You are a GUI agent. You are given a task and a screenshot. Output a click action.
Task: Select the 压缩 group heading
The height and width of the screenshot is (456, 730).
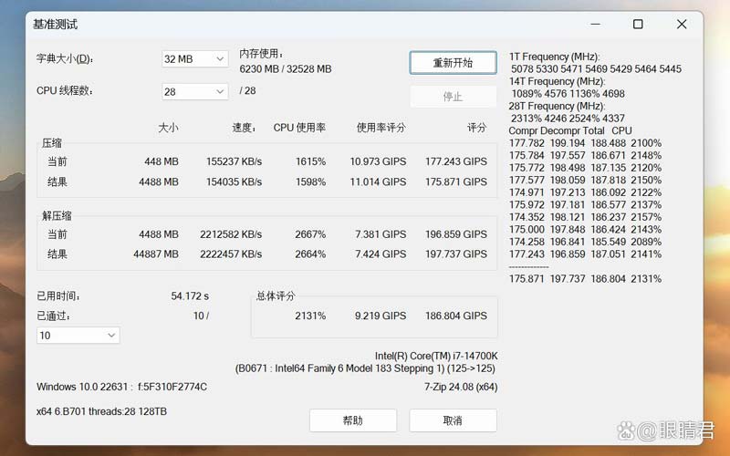tap(52, 144)
